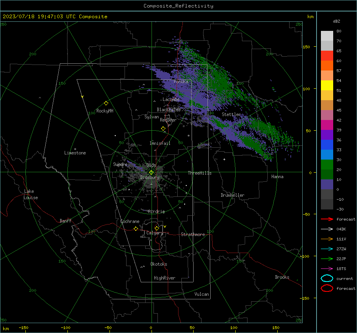Click the Stettler city label
The width and height of the screenshot is (357, 333).
[x=231, y=114]
